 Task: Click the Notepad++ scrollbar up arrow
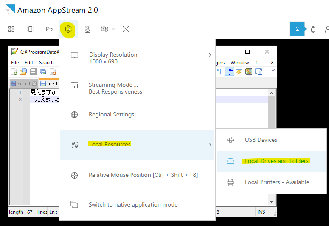272,93
